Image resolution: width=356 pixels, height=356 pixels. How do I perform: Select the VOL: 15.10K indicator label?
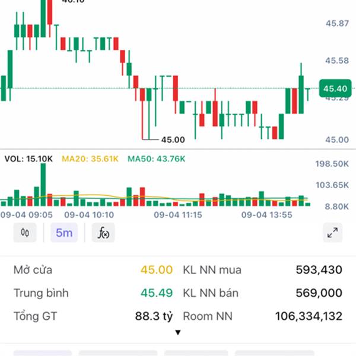point(28,158)
